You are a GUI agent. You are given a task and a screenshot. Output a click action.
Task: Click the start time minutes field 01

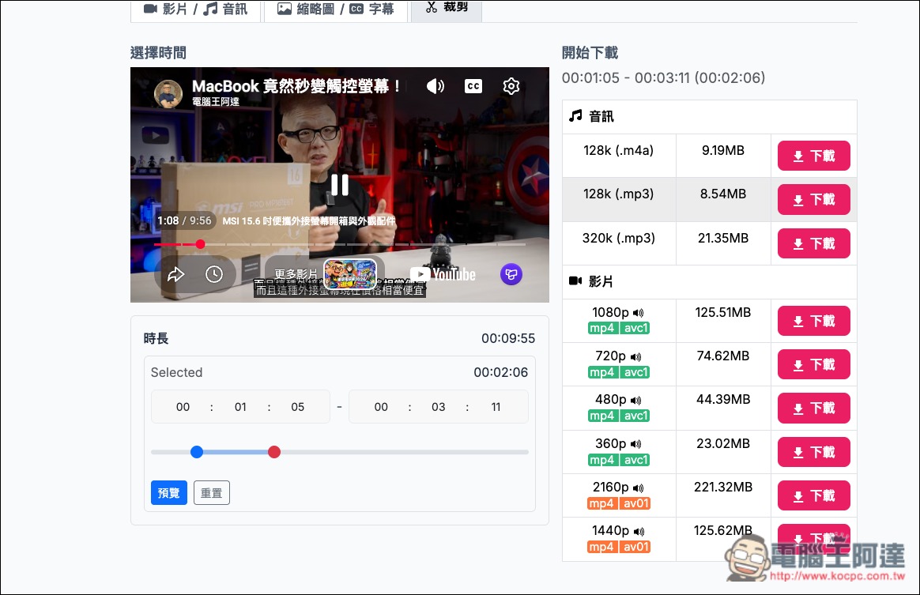click(x=240, y=407)
